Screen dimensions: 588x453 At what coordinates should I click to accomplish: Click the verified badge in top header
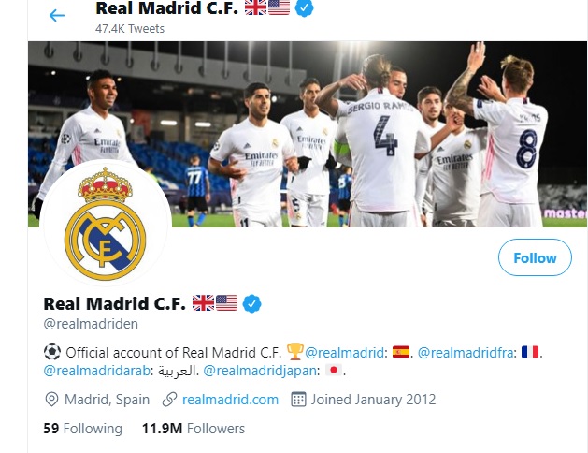305,7
